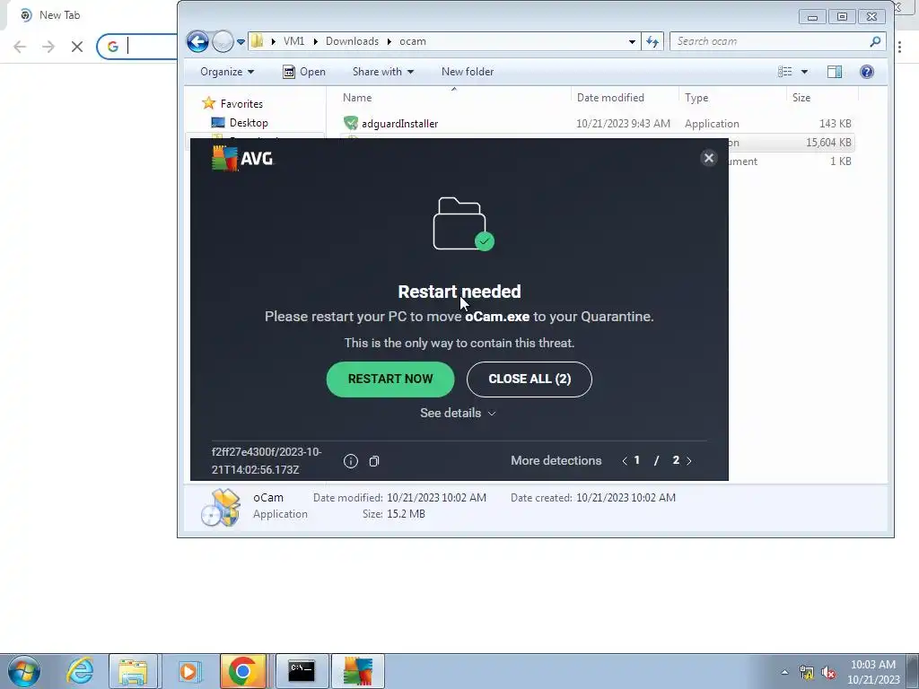Maximize the Explorer window
This screenshot has height=689, width=919.
[842, 16]
